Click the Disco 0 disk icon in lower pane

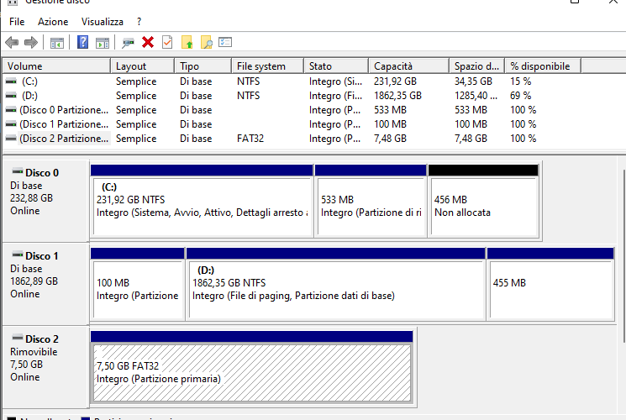pos(18,172)
